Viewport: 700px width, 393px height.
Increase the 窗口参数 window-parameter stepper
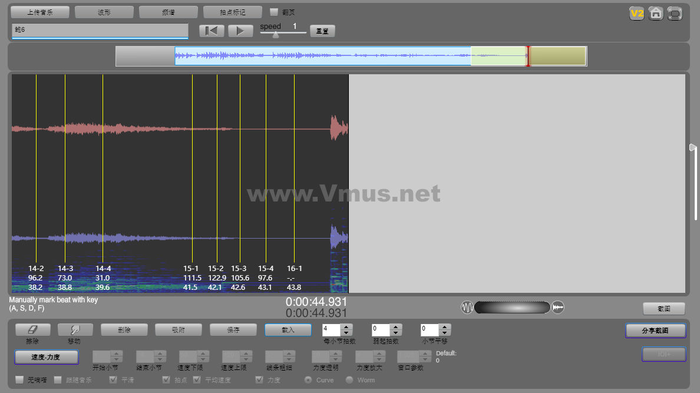coord(425,354)
